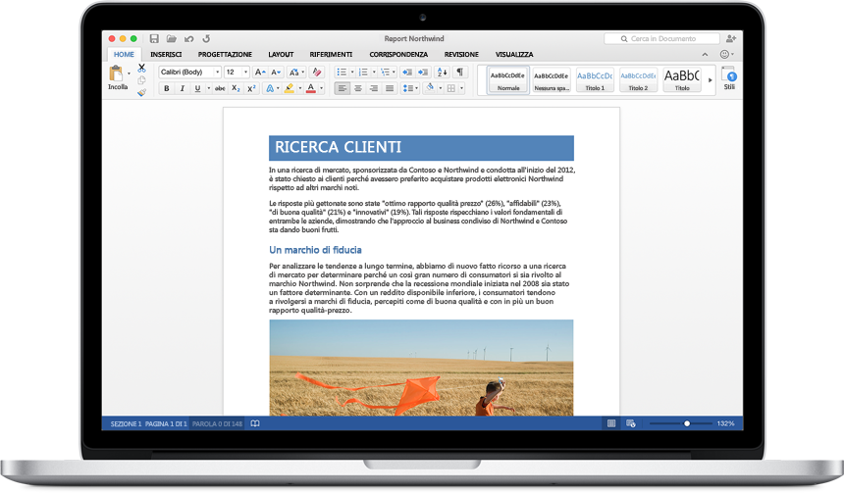
Task: Click the kite photo in the document
Action: [x=421, y=368]
